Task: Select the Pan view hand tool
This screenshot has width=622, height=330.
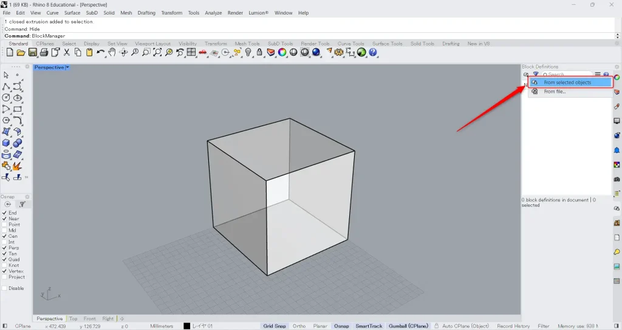Action: pos(112,53)
